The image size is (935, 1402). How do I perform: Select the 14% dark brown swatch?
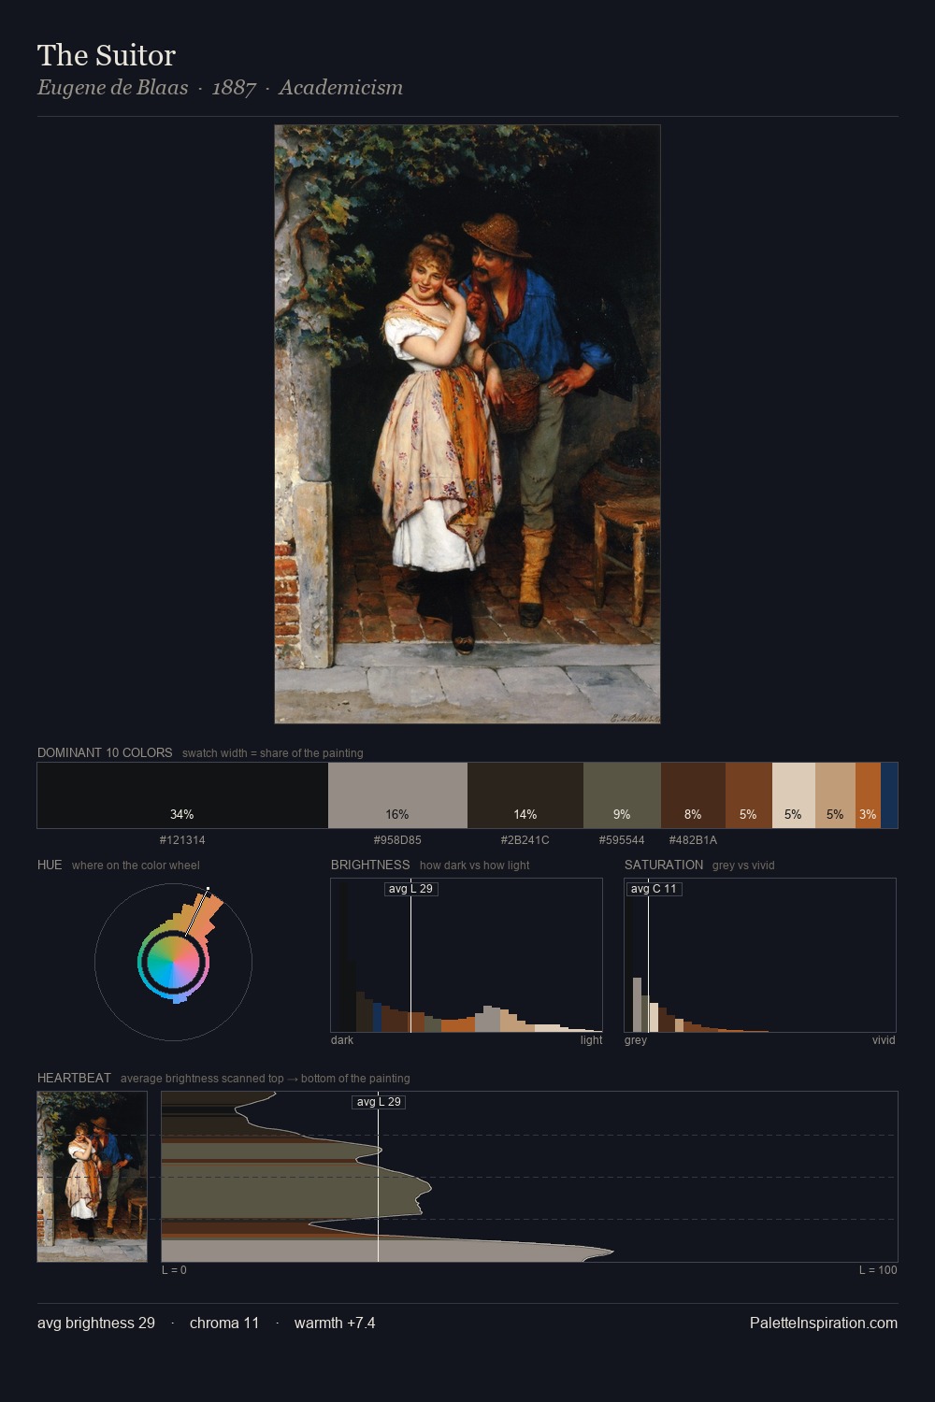pyautogui.click(x=525, y=795)
